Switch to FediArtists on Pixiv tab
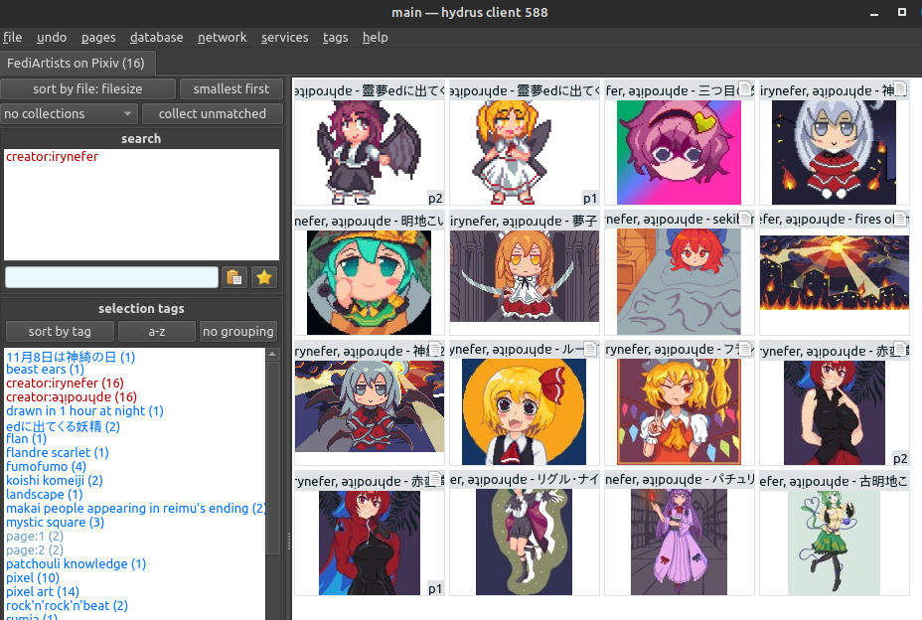The width and height of the screenshot is (922, 620). click(77, 63)
